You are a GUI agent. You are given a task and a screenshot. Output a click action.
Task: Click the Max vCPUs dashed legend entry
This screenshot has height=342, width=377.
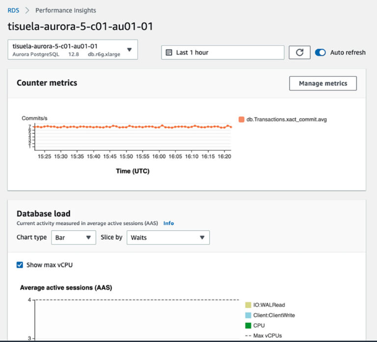click(264, 336)
